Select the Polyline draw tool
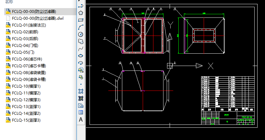The height and width of the screenshot is (140, 265). (x=81, y=6)
